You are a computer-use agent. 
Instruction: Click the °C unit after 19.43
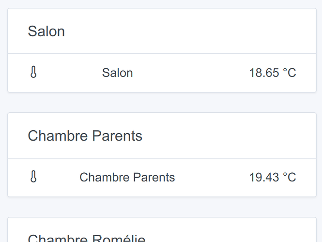point(289,178)
